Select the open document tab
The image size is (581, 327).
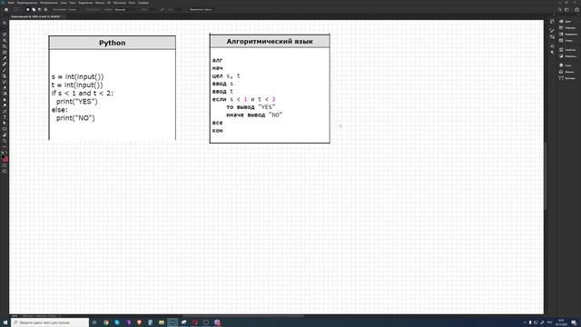point(37,16)
